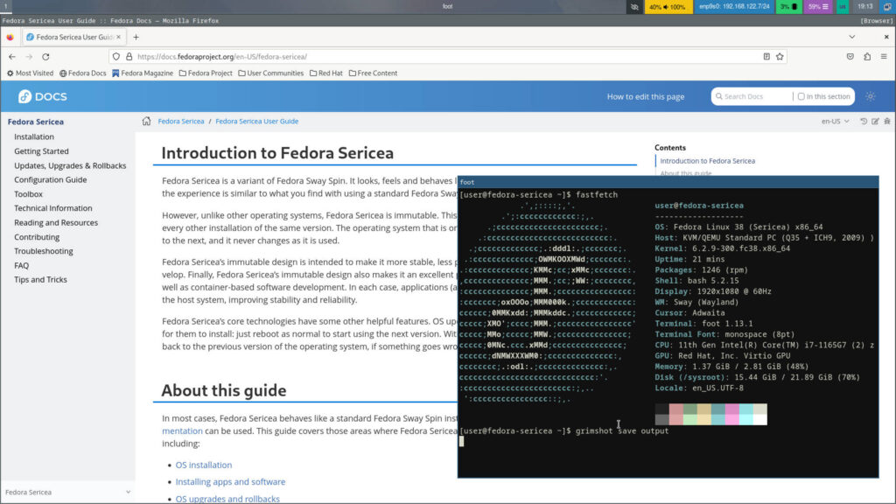This screenshot has width=896, height=504.
Task: Toggle dark mode with the sun icon
Action: [870, 96]
